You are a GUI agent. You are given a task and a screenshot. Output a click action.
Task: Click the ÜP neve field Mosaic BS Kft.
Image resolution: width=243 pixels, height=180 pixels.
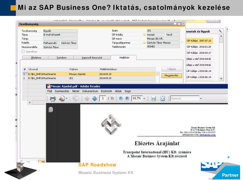tap(163, 38)
